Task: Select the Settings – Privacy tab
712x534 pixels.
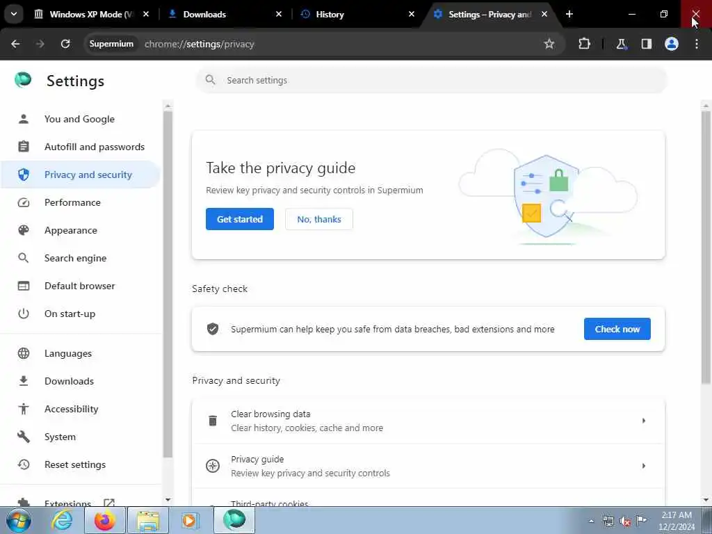Action: tap(489, 14)
